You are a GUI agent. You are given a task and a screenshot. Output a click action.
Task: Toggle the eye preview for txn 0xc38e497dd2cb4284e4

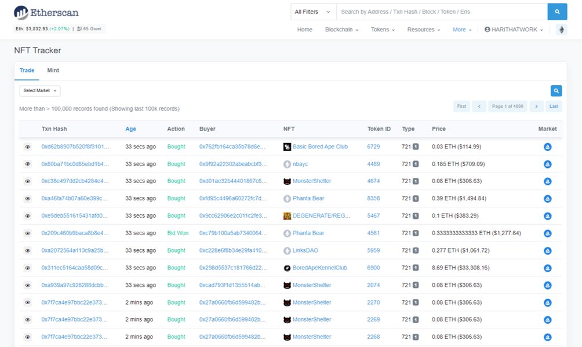click(x=27, y=181)
